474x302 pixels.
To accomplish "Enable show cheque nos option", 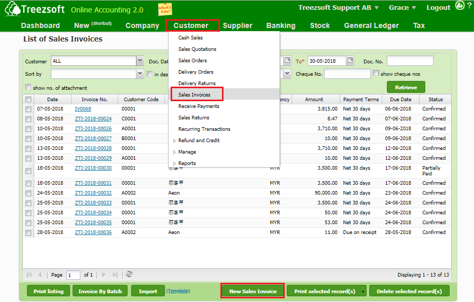I will click(376, 73).
